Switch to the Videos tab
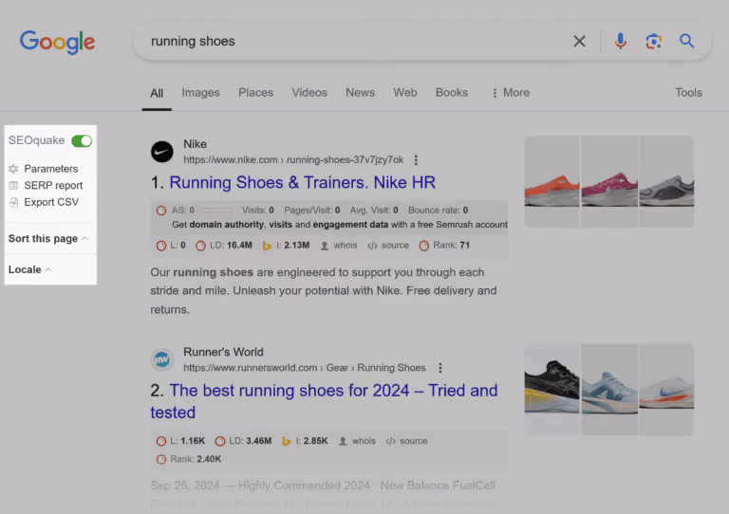729x514 pixels. tap(309, 93)
